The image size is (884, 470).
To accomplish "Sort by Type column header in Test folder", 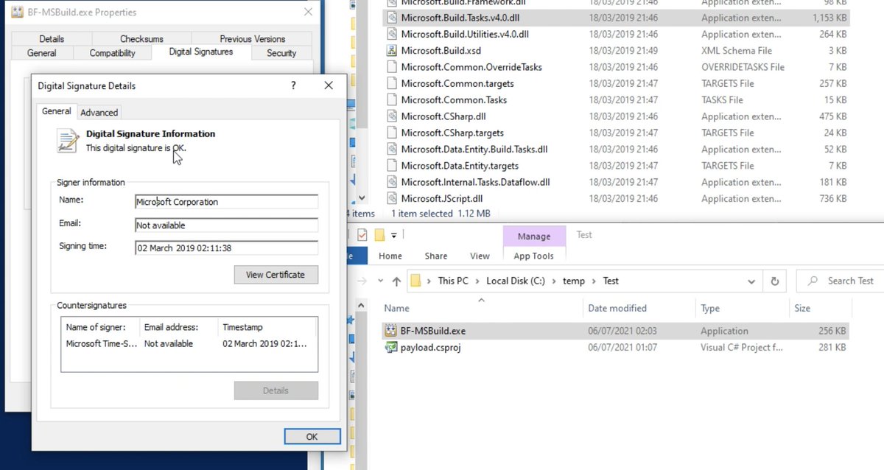I will pos(742,308).
